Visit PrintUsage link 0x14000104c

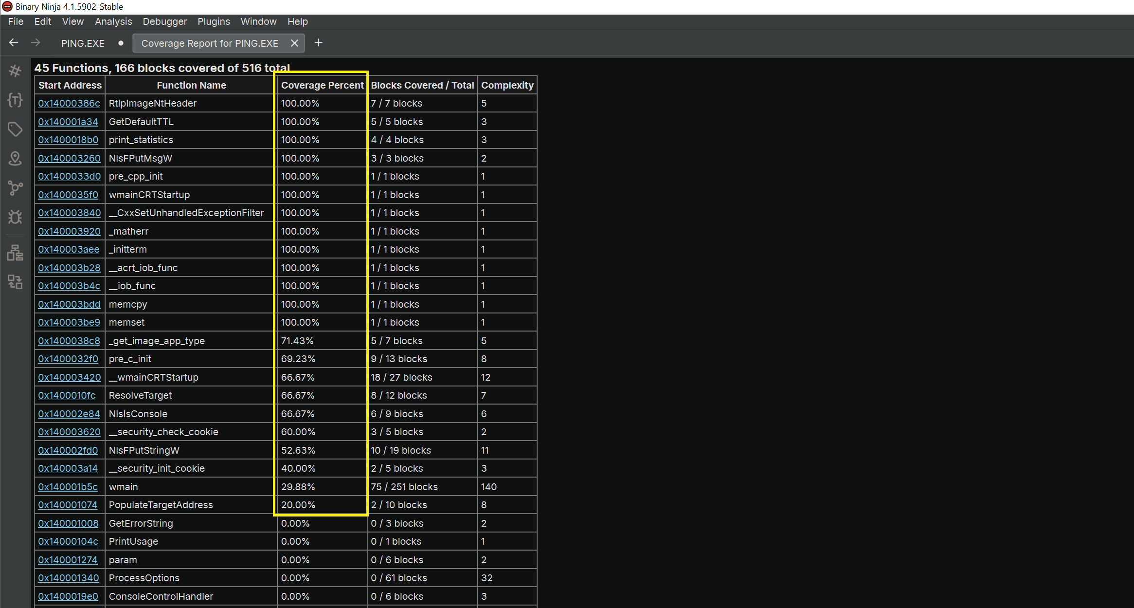tap(68, 541)
